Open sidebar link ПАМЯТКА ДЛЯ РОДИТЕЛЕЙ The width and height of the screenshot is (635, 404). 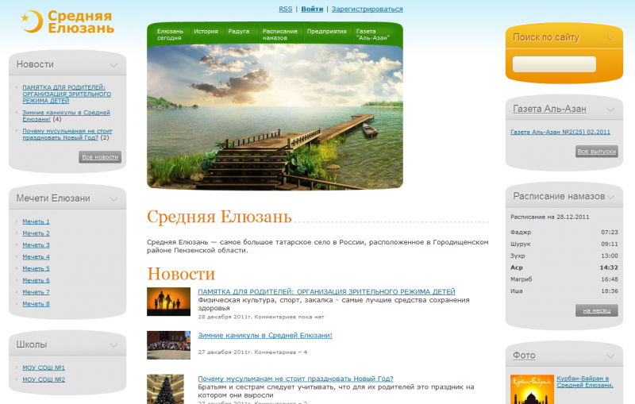[x=67, y=94]
